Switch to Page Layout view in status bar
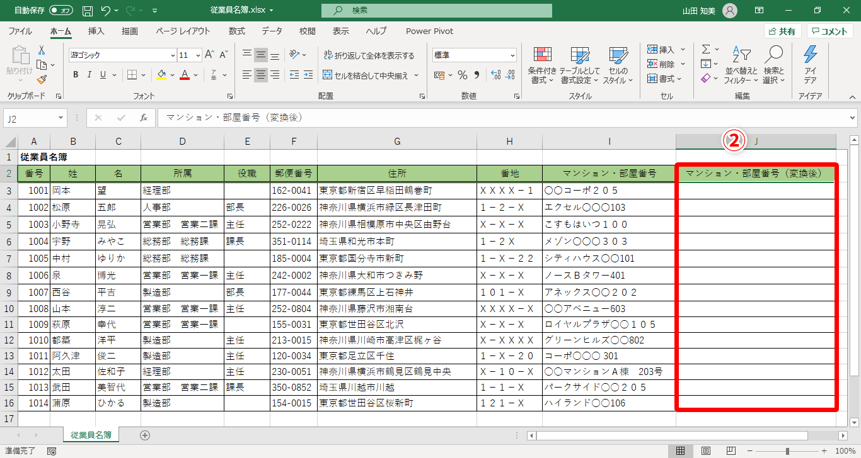This screenshot has height=458, width=861. pos(707,451)
